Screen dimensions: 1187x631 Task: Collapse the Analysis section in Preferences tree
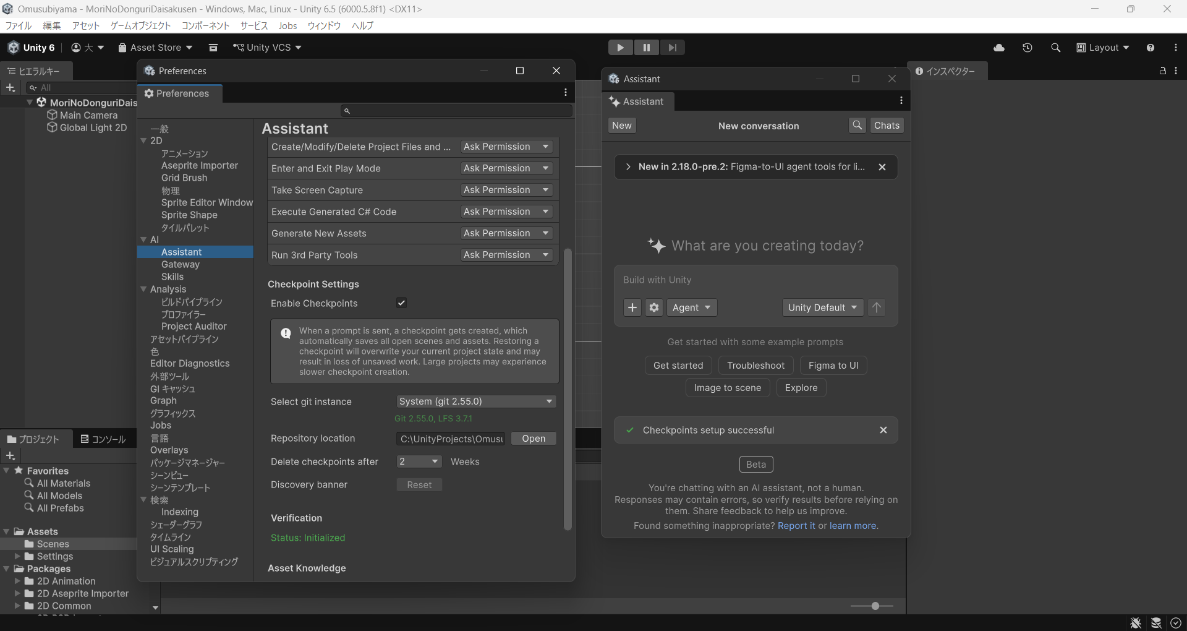click(x=143, y=289)
